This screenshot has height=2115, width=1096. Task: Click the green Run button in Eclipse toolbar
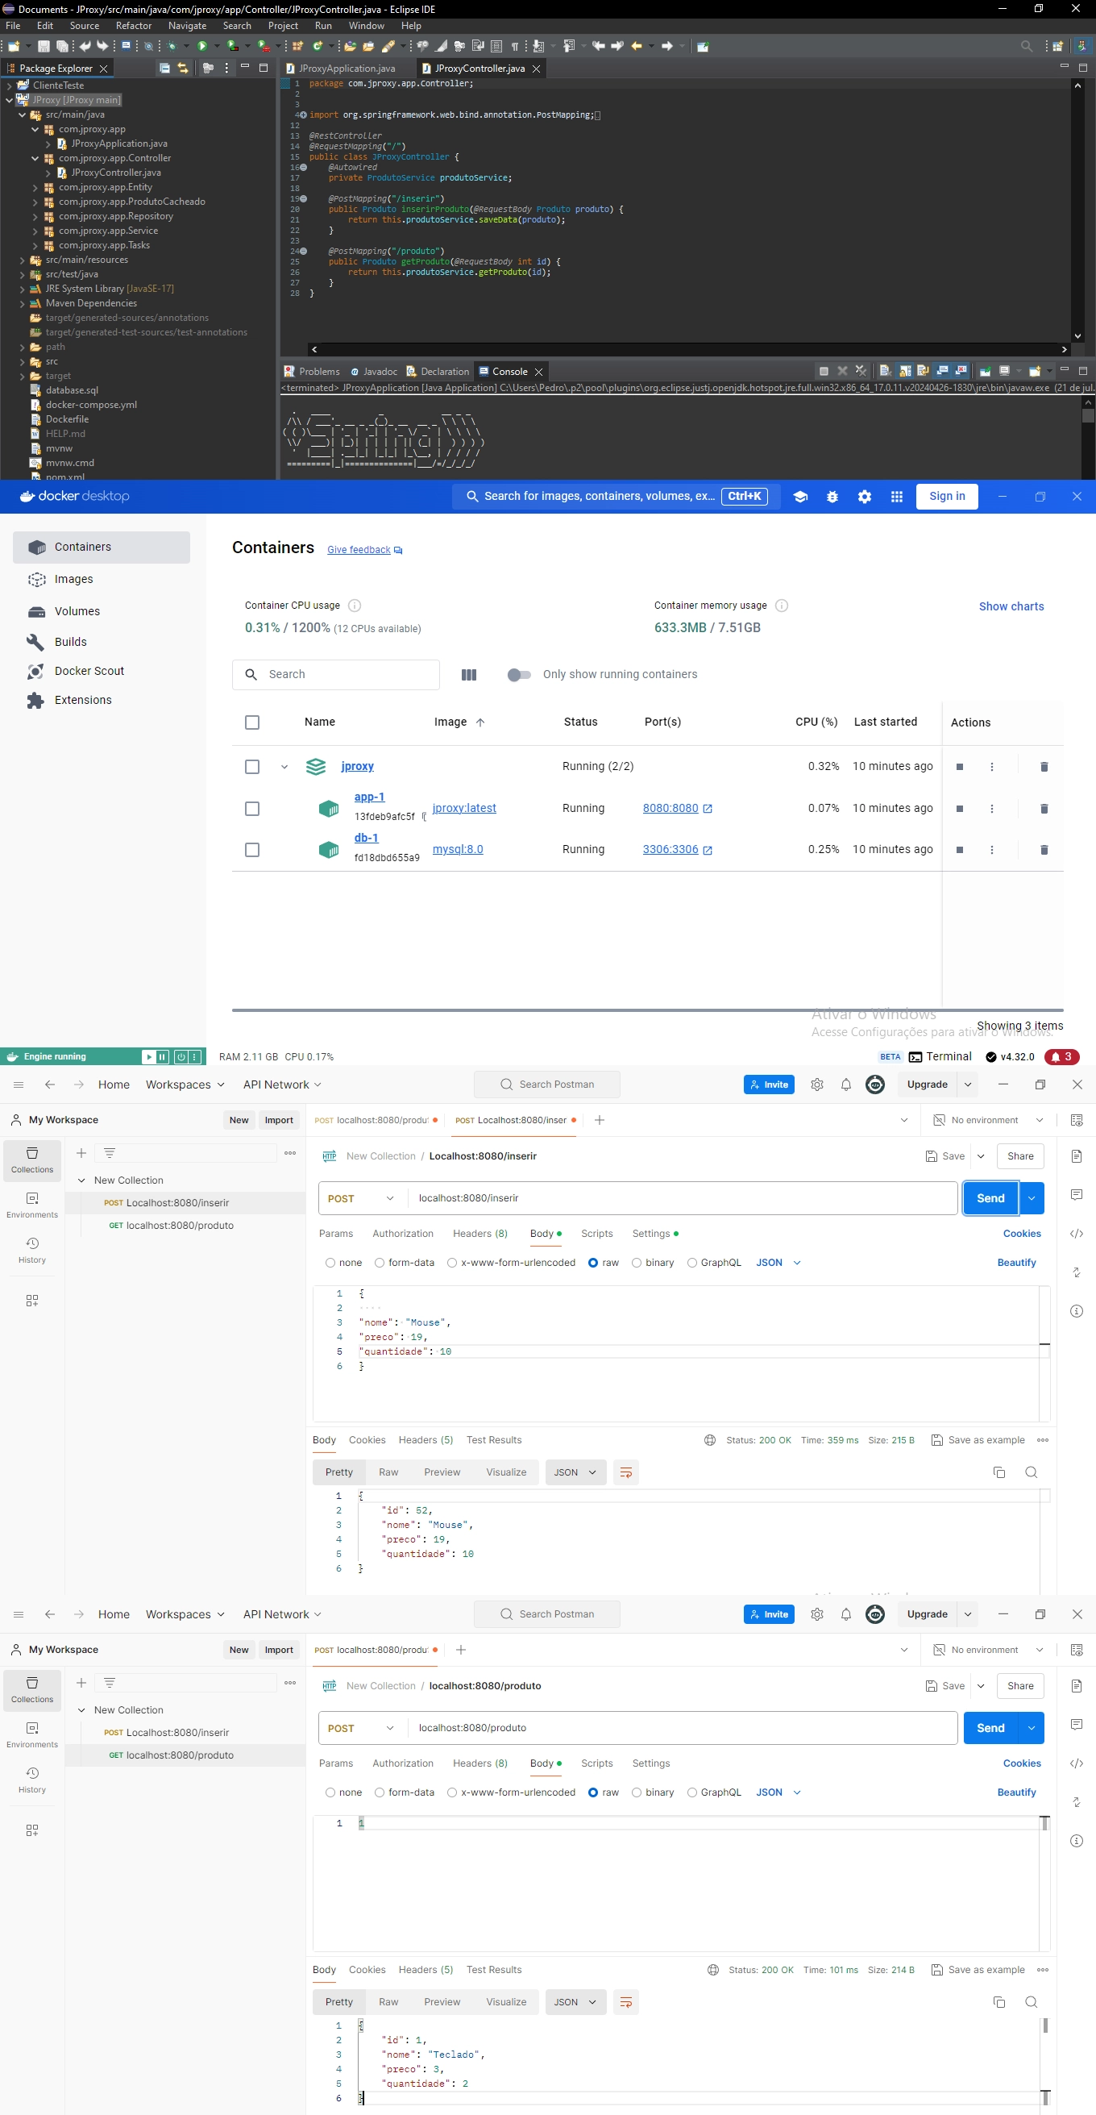pos(201,46)
